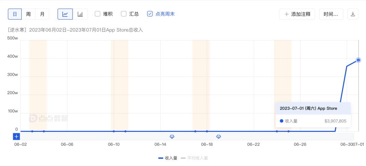Uncheck the 点亮周末 checkbox
Screen dimensions: 366x166
150,14
